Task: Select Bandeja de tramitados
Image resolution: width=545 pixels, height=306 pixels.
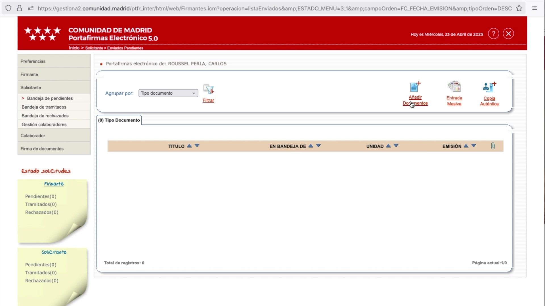Action: [44, 107]
